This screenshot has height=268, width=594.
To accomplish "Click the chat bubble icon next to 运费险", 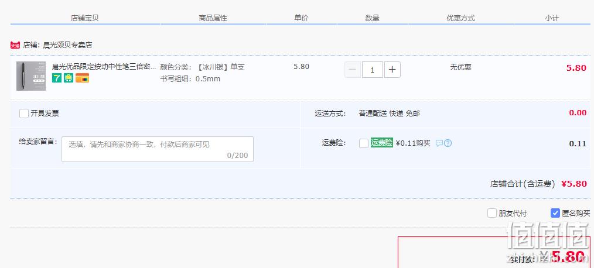I will 439,143.
